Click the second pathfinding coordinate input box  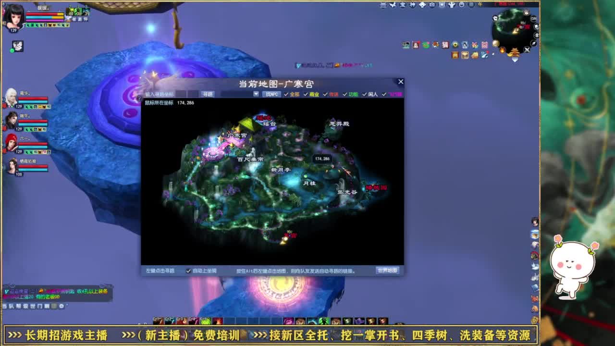[194, 94]
